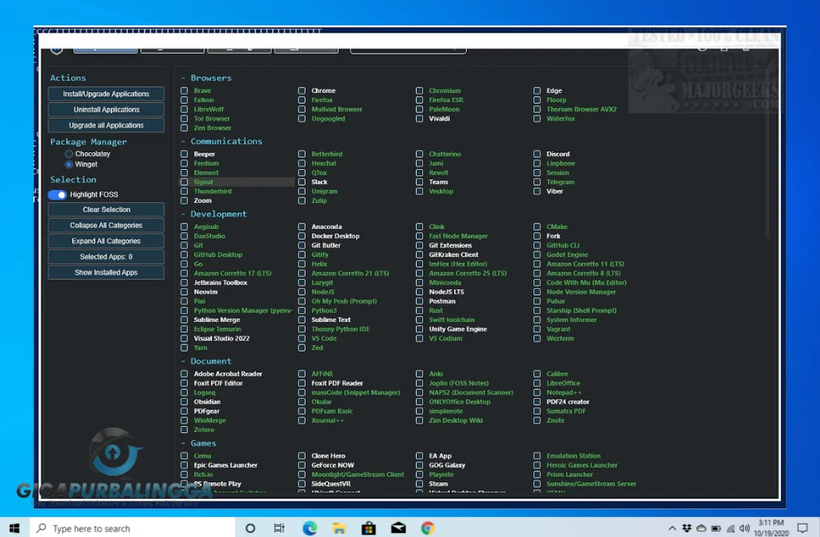
Task: Tick the Obsidian checkbox
Action: [x=184, y=401]
